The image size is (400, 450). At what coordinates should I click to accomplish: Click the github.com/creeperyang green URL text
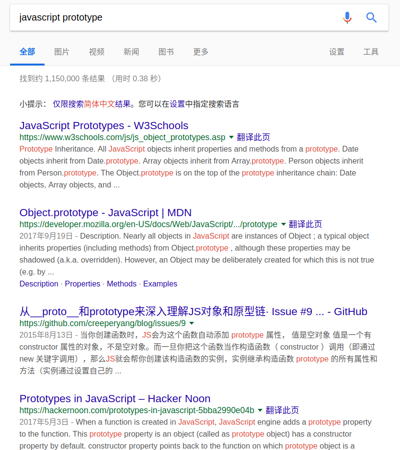(x=103, y=323)
